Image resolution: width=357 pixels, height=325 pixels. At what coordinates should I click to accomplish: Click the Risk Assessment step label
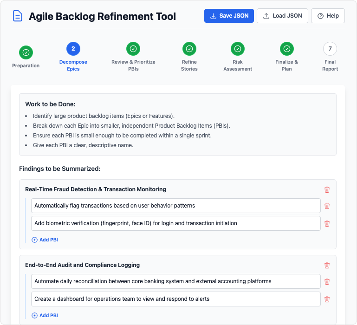point(238,65)
